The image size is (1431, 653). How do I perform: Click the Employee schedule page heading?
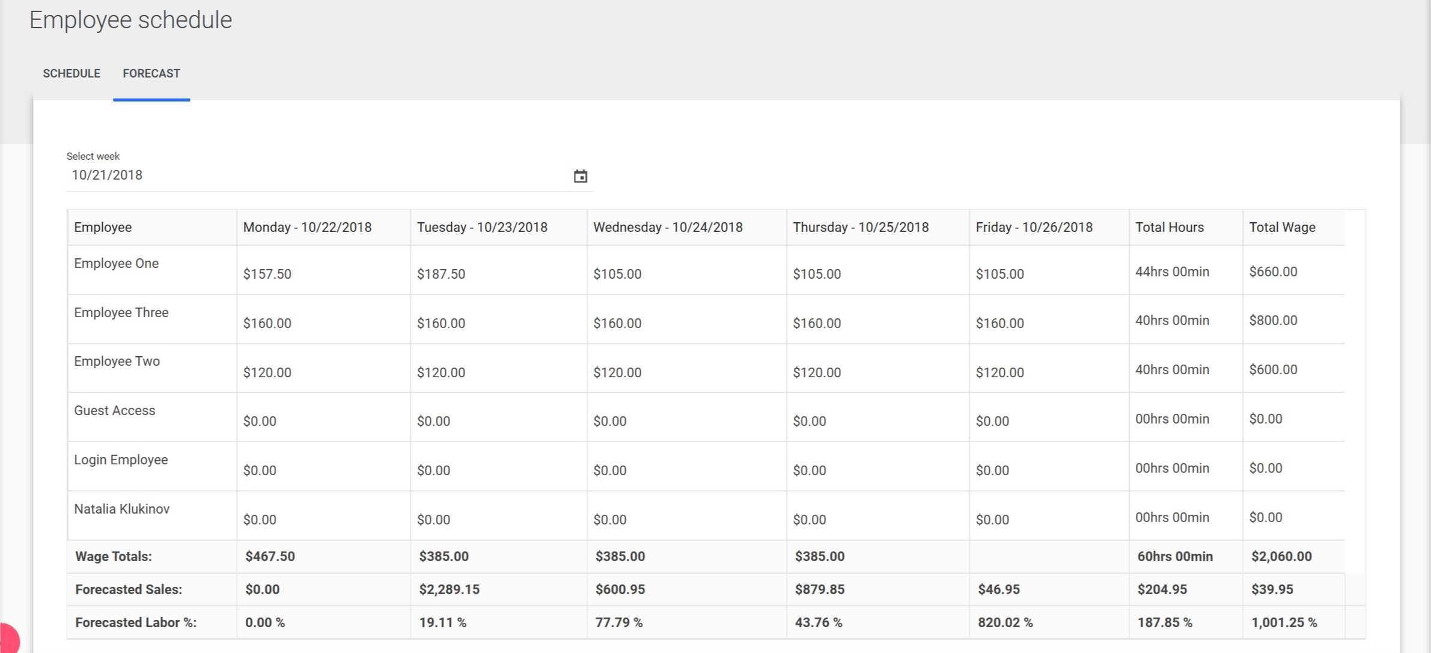point(130,20)
